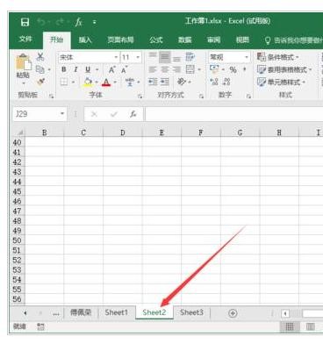323x344 pixels.
Task: Click Decrease Decimal icon
Action: pos(226,82)
